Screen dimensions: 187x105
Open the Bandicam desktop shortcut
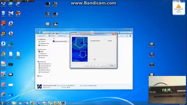coord(18,14)
